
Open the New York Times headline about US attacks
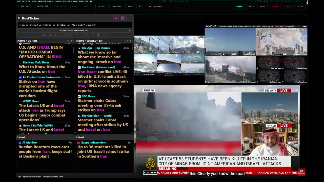pyautogui.click(x=42, y=69)
